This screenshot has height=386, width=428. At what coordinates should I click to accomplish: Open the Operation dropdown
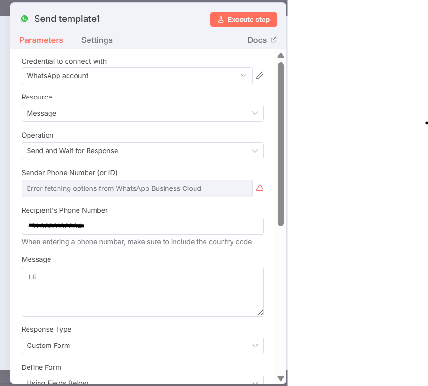[143, 151]
